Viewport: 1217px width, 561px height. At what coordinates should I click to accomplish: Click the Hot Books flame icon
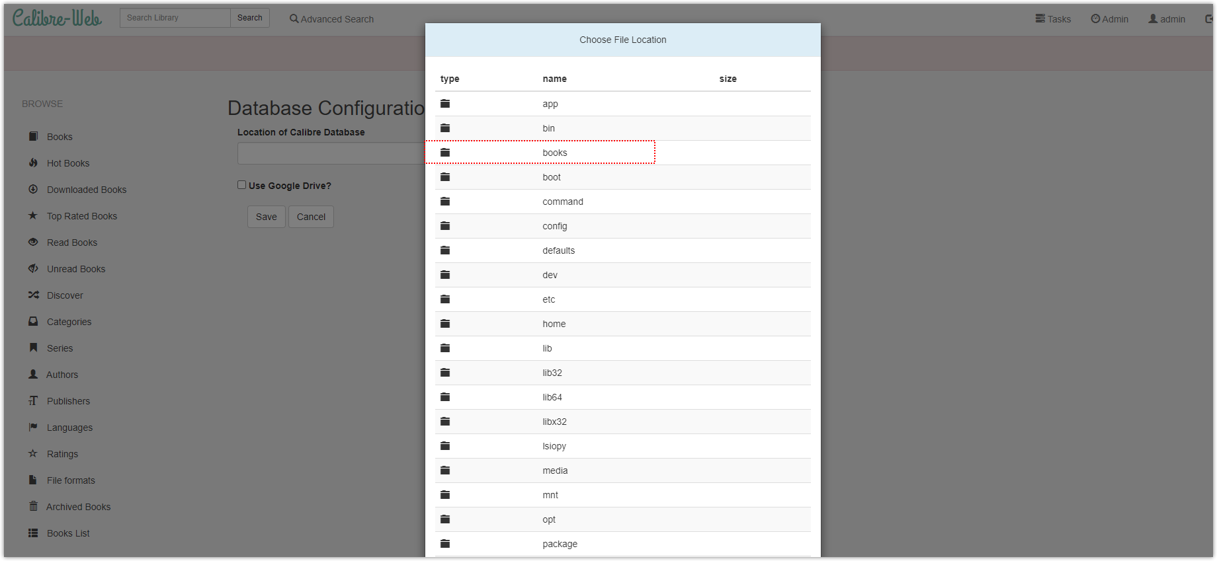coord(33,163)
